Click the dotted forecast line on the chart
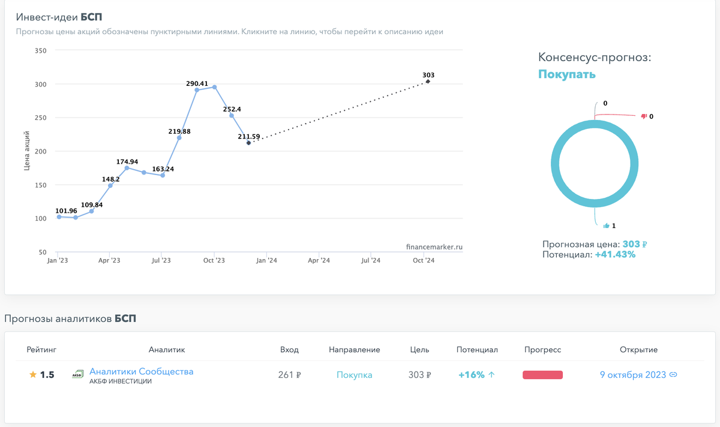The width and height of the screenshot is (720, 427). [338, 112]
